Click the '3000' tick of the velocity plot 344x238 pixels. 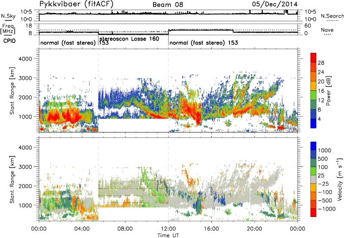[25, 167]
